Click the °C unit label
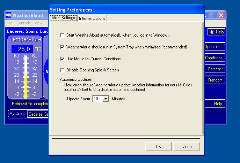This screenshot has height=163, width=240. click(x=38, y=49)
